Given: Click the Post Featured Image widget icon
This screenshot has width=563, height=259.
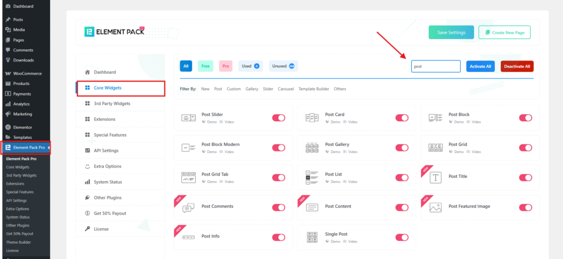Looking at the screenshot, I should (x=435, y=207).
